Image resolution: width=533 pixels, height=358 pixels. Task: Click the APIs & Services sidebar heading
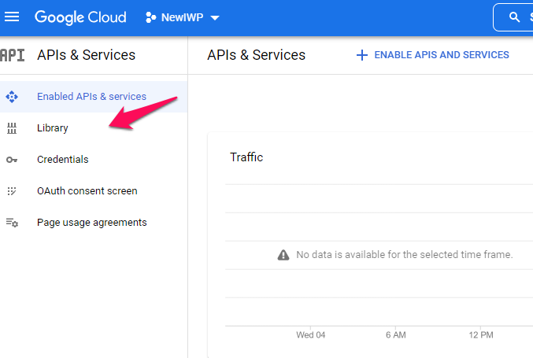[x=87, y=55]
